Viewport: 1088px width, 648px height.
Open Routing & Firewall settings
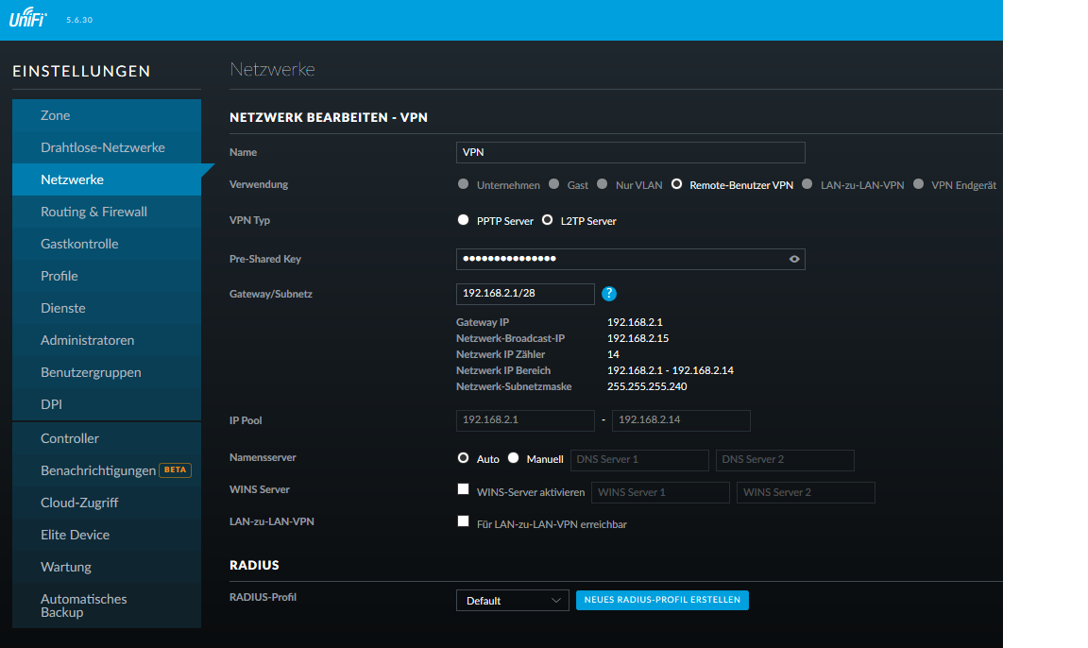pos(93,212)
